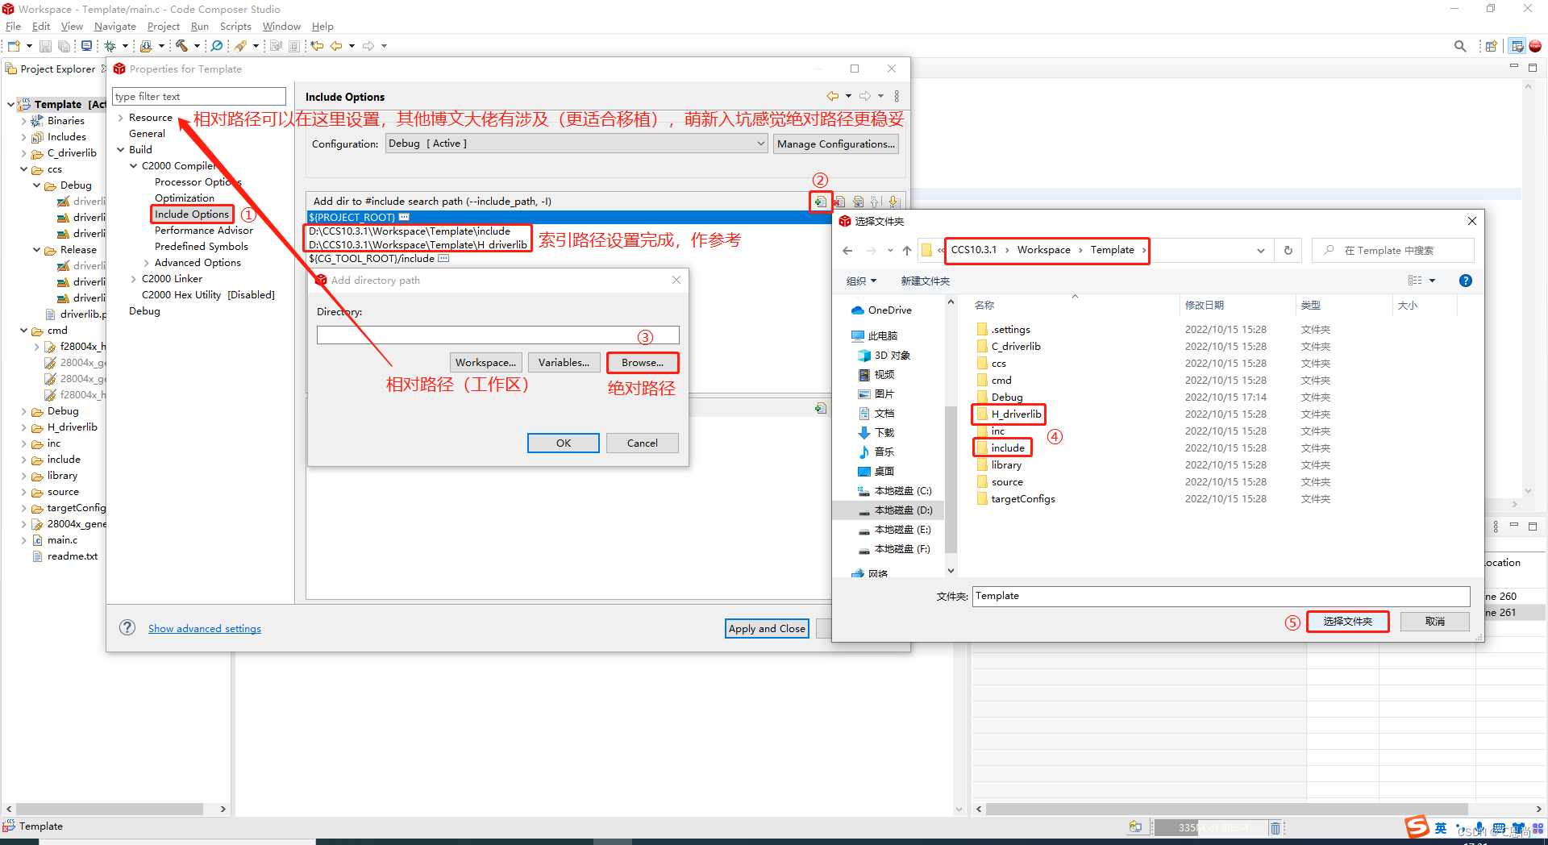Click the 取消 button in folder picker
Image resolution: width=1548 pixels, height=845 pixels.
[x=1435, y=622]
